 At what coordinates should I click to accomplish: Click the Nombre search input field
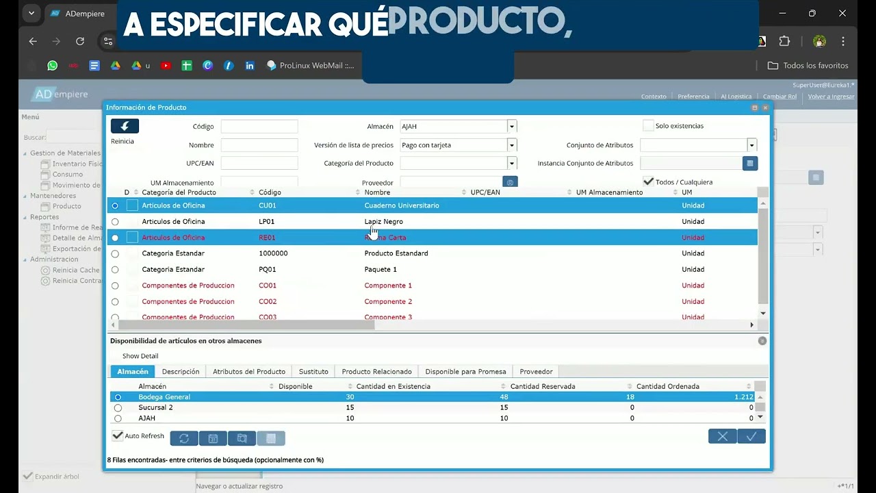259,144
